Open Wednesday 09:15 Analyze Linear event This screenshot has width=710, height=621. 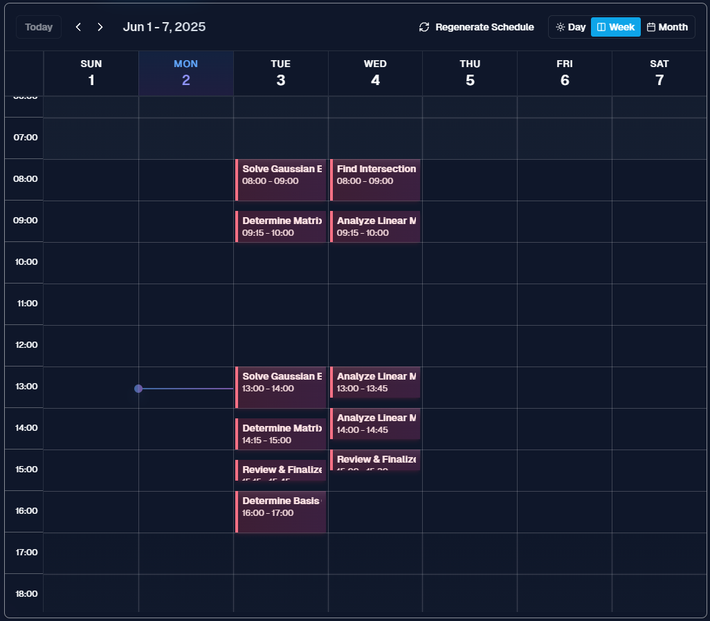(x=375, y=227)
